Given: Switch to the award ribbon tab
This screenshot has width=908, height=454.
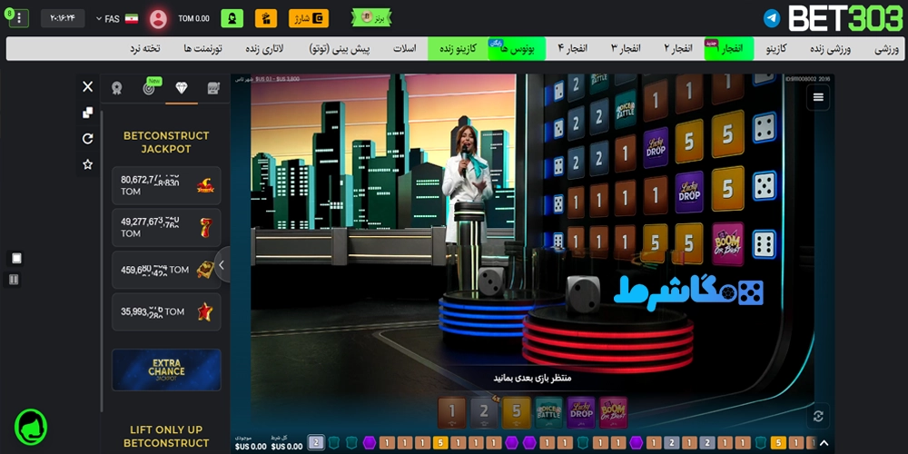Looking at the screenshot, I should tap(117, 88).
